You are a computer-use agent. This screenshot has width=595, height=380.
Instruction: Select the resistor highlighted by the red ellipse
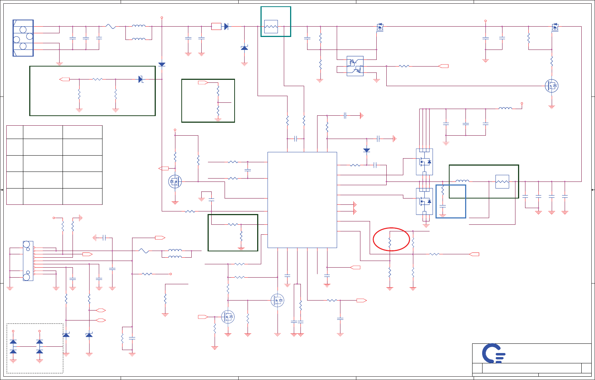pos(390,242)
